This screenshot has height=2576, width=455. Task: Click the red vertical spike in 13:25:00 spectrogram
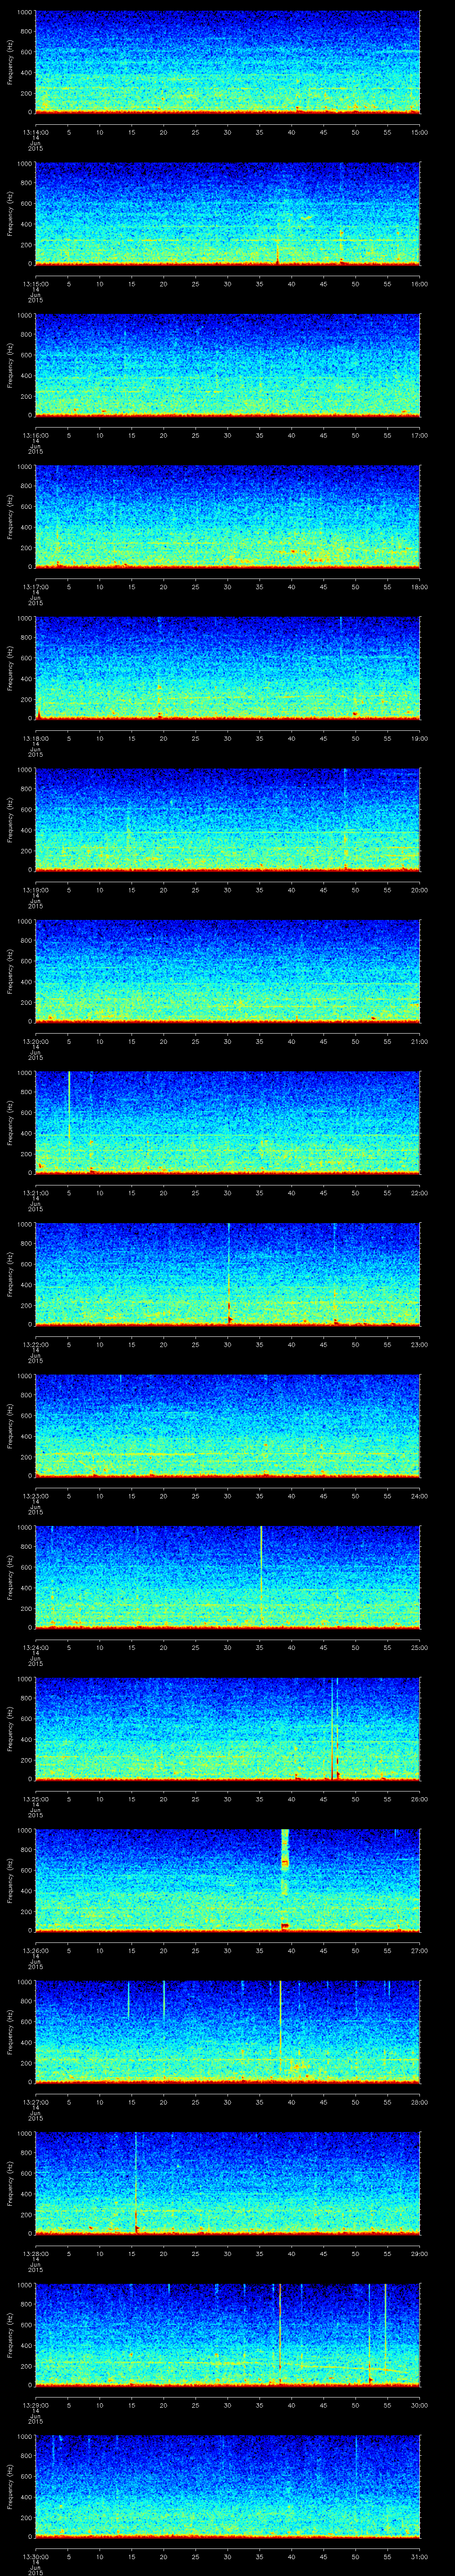coord(332,1728)
